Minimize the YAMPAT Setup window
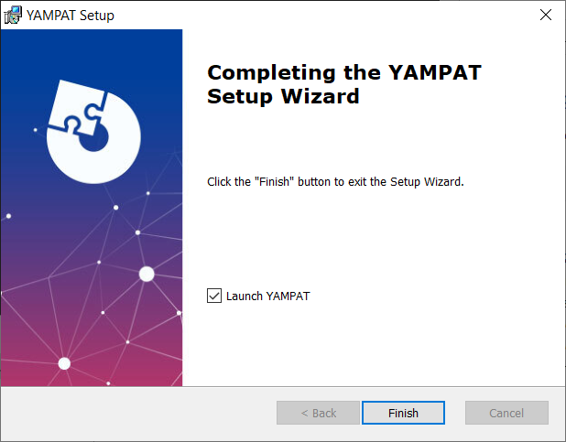566x442 pixels. point(461,16)
